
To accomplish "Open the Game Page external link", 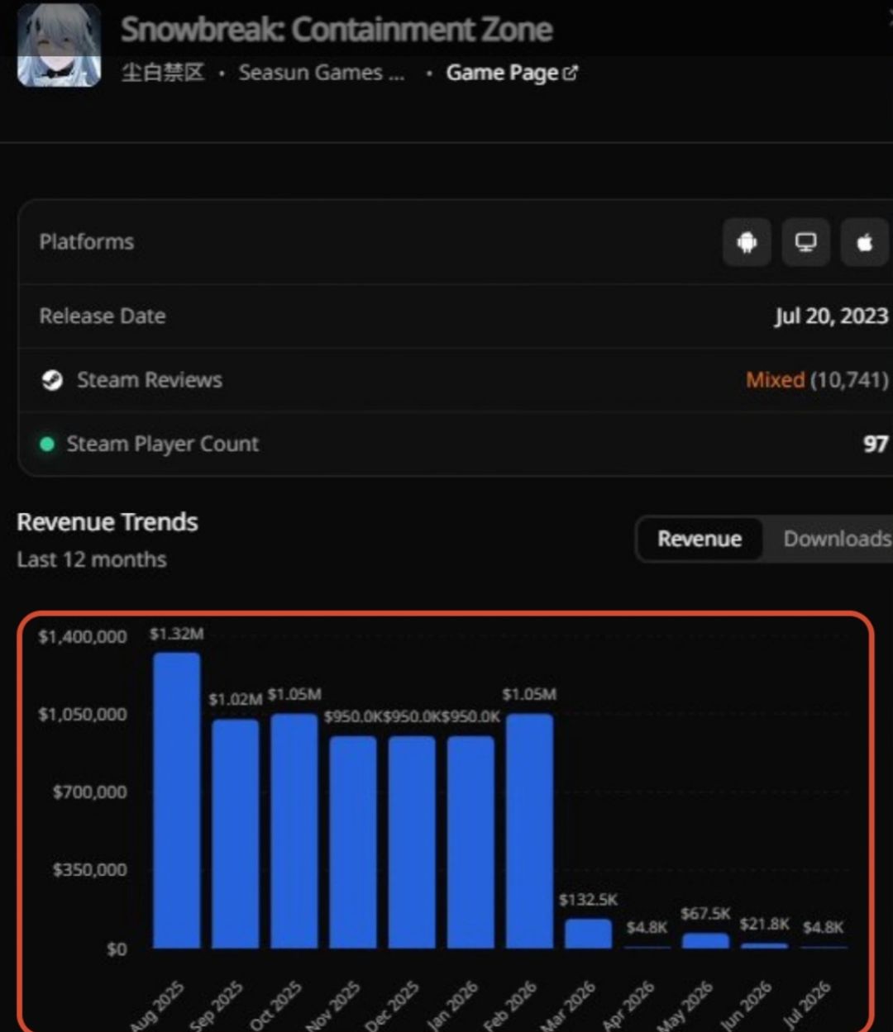I will point(512,73).
